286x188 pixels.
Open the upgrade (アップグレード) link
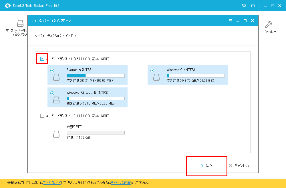click(x=52, y=183)
